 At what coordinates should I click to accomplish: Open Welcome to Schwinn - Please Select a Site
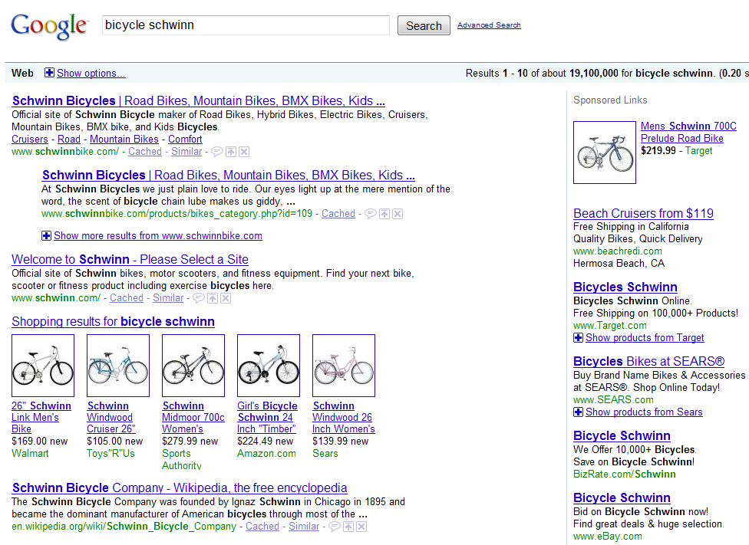(130, 260)
